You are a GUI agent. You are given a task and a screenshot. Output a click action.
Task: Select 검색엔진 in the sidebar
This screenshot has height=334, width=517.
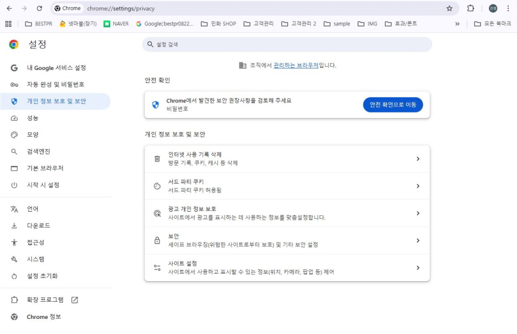(38, 151)
